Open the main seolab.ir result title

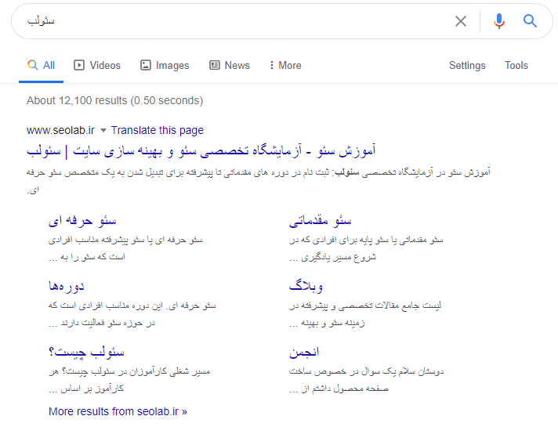[x=201, y=151]
